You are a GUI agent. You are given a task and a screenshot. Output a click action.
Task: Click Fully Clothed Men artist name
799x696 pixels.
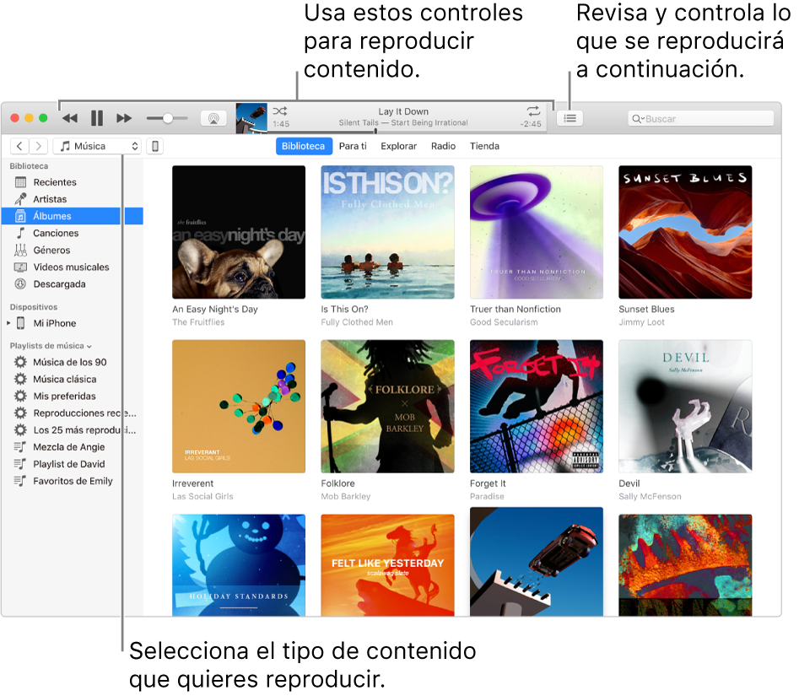pos(357,322)
